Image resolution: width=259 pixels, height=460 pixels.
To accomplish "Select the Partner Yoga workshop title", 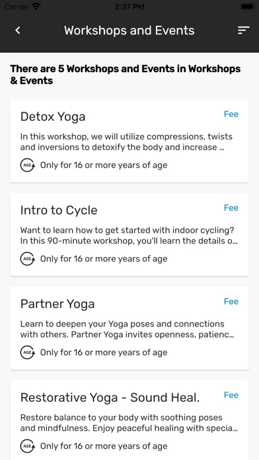I will [57, 304].
